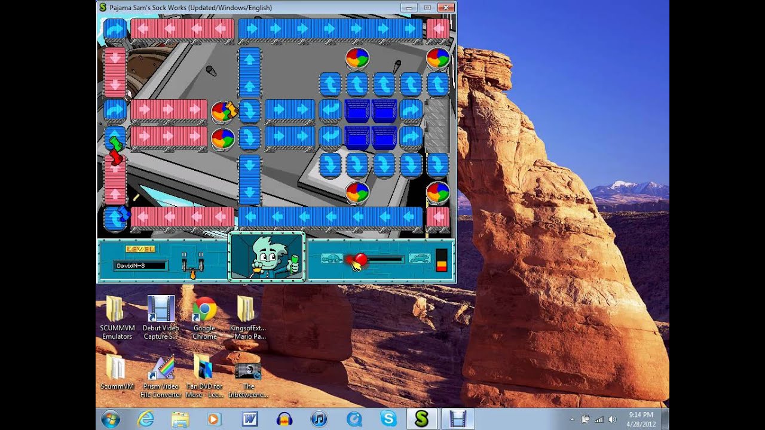Toggle the curved switch tile in top-left corner
This screenshot has width=765, height=430.
[x=115, y=29]
